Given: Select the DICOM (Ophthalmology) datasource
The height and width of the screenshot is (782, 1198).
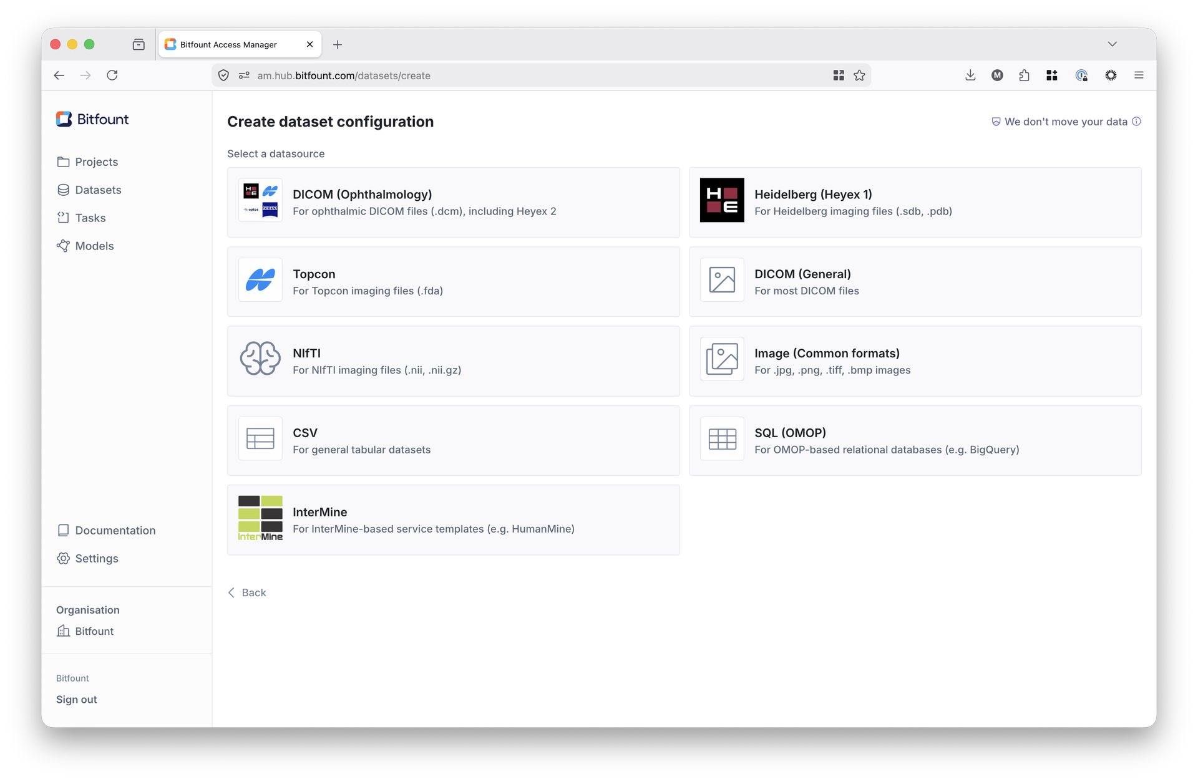Looking at the screenshot, I should pyautogui.click(x=454, y=202).
